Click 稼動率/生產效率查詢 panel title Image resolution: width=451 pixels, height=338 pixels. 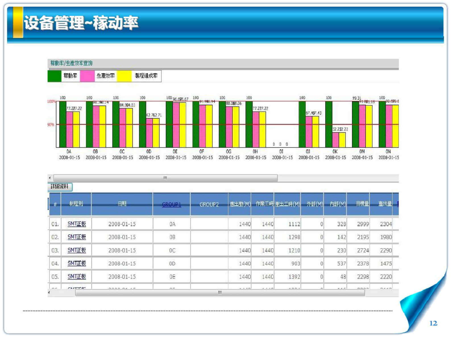coord(71,63)
